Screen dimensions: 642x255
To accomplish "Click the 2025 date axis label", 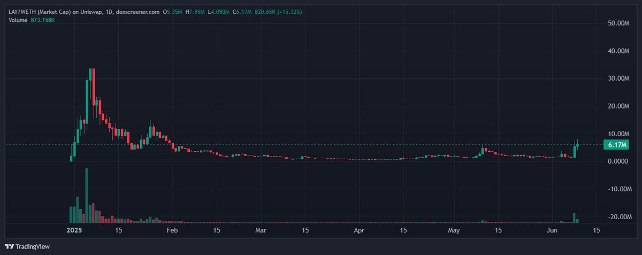I will (73, 230).
